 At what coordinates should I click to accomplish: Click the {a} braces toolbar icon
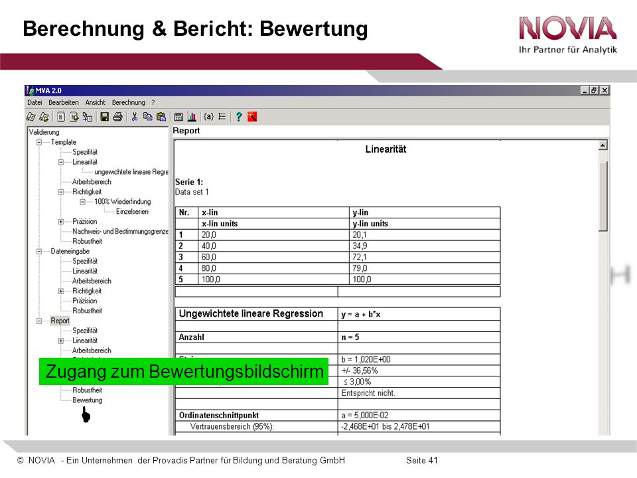(208, 117)
